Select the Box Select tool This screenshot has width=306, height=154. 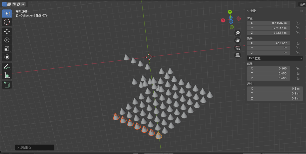7,14
